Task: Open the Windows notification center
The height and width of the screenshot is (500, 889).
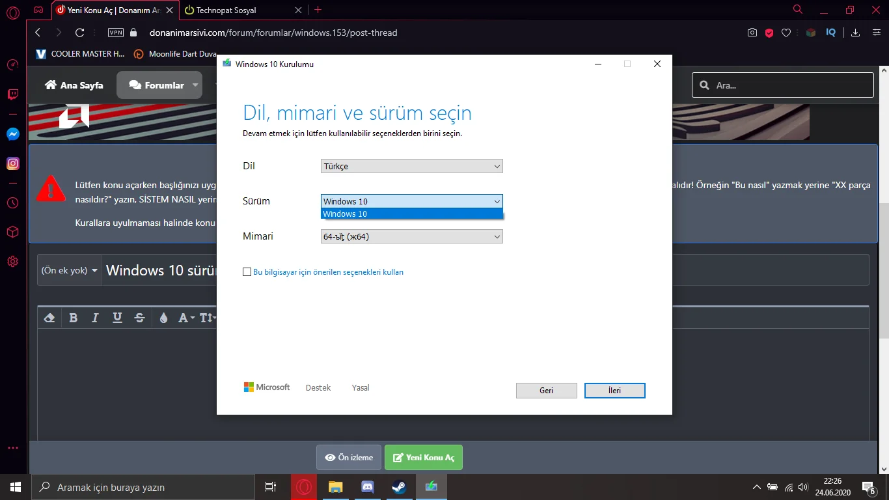Action: click(869, 487)
